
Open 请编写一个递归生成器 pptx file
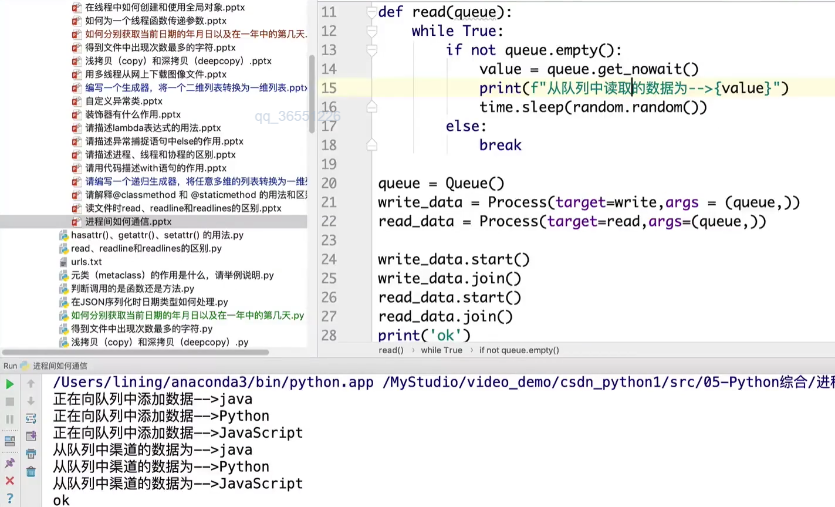point(196,181)
